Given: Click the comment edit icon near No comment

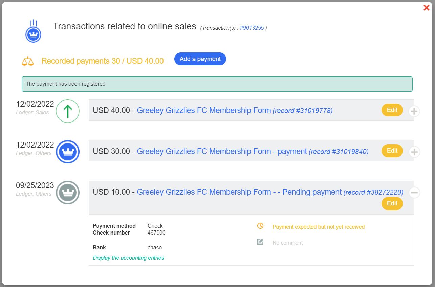Looking at the screenshot, I should (260, 242).
